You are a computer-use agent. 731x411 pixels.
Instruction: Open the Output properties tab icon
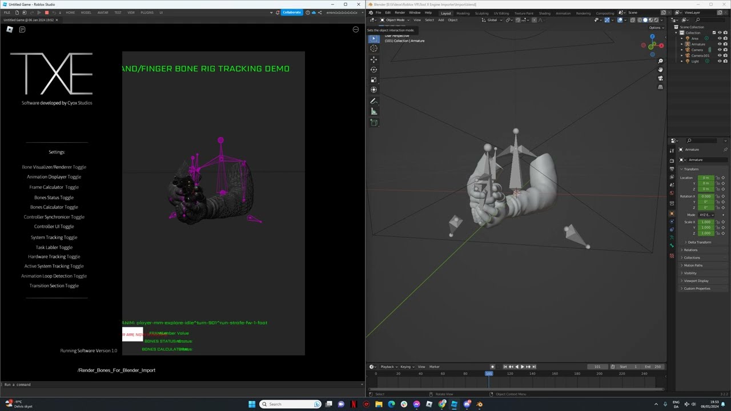click(672, 169)
